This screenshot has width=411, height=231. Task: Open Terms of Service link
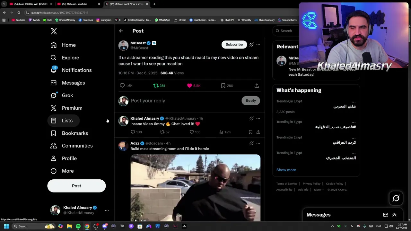click(x=287, y=184)
